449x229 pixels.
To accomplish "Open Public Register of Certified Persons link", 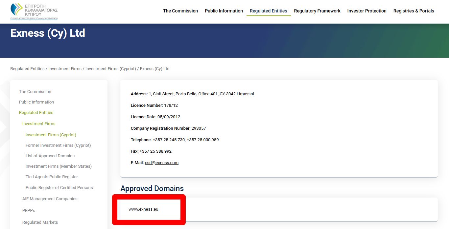I will 59,188.
